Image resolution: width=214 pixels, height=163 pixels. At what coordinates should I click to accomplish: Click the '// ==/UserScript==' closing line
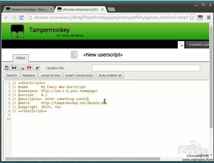[x=30, y=111]
